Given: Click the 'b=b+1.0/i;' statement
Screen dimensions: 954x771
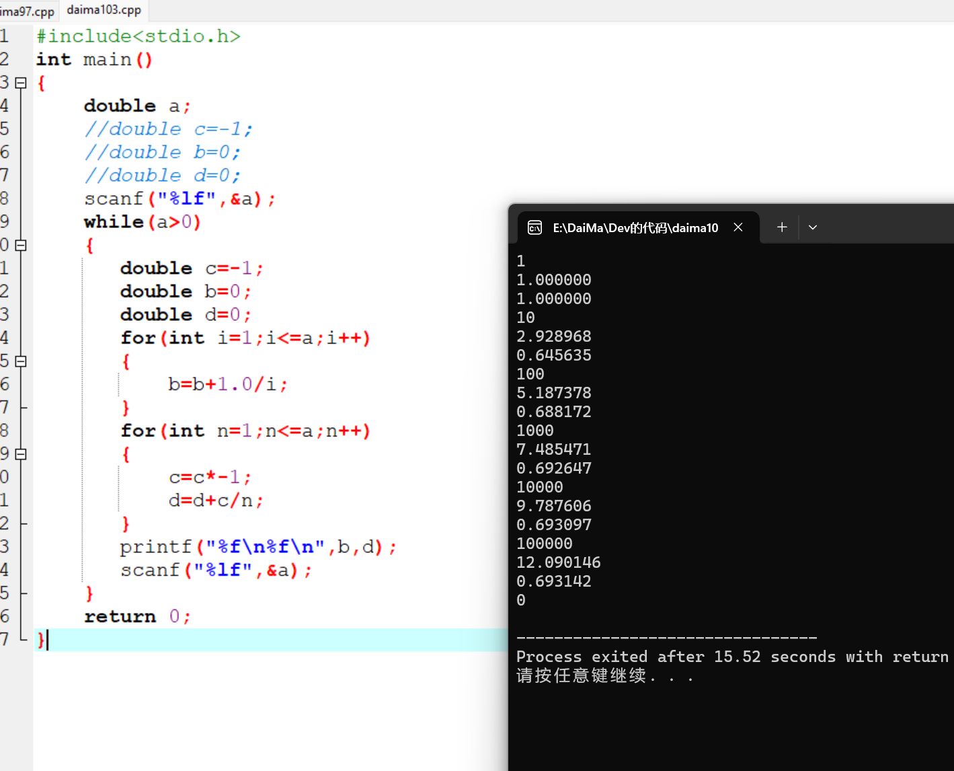Looking at the screenshot, I should pos(228,385).
